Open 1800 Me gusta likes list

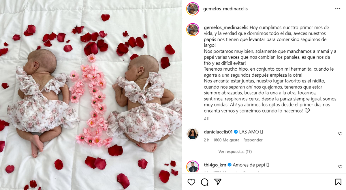pyautogui.click(x=226, y=140)
